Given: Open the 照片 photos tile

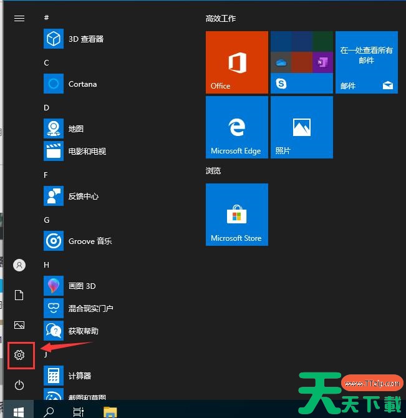Looking at the screenshot, I should 302,127.
